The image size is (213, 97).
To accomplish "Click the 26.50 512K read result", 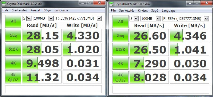I will 149,49.
